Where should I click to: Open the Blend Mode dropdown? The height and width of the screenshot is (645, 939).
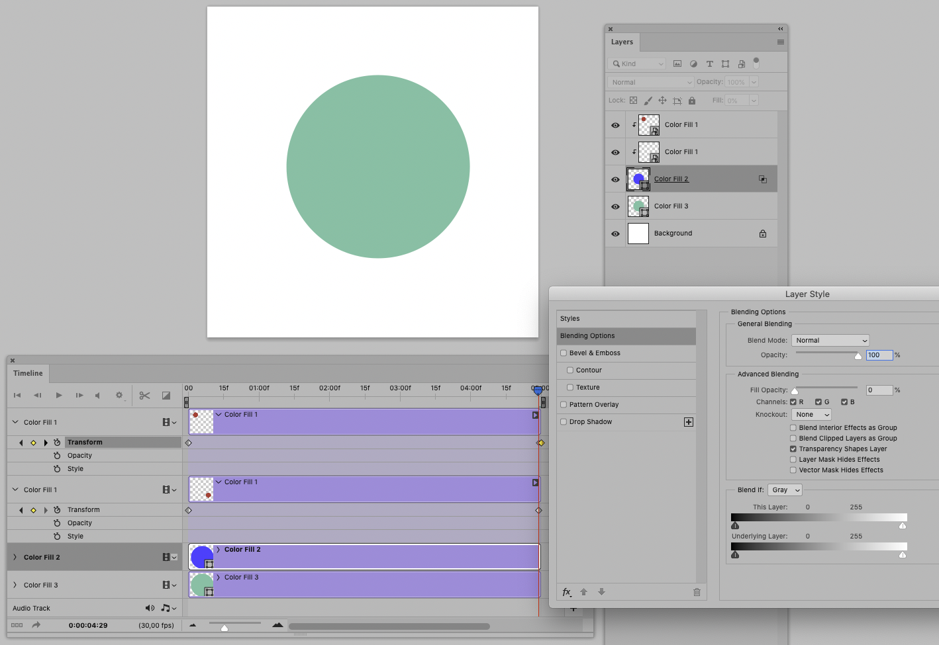[x=830, y=340]
